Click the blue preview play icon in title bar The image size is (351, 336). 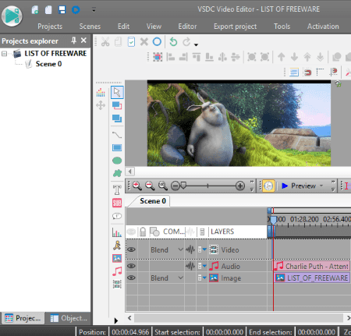[x=76, y=10]
